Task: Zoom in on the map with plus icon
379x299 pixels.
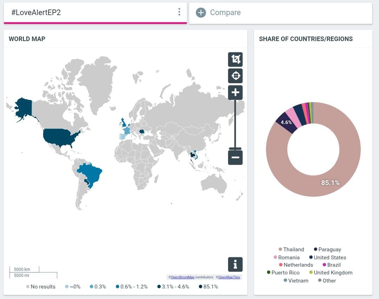Action: 235,92
